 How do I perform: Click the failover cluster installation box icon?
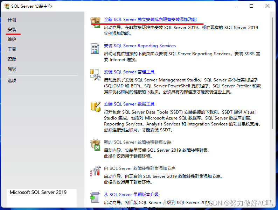(95, 145)
